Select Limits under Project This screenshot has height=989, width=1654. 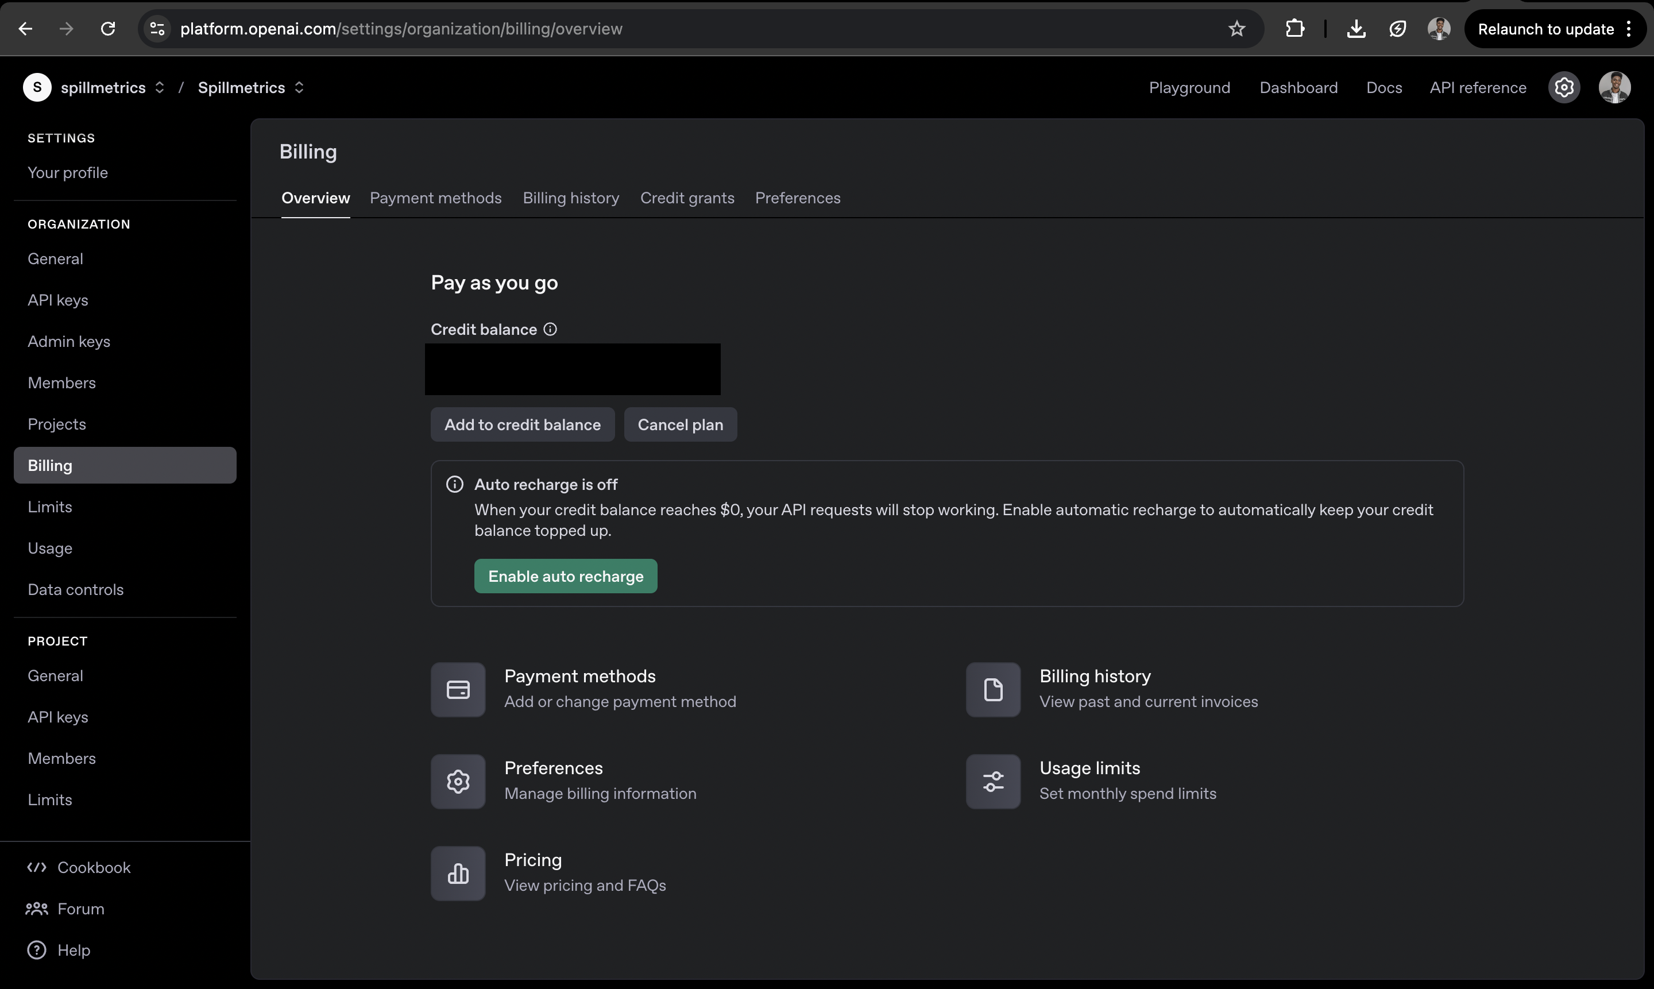tap(49, 799)
